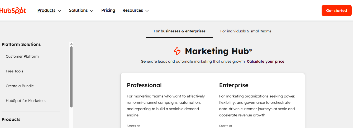Viewport: 353px width, 128px height.
Task: Select Free Tools in the sidebar
Action: coord(15,71)
